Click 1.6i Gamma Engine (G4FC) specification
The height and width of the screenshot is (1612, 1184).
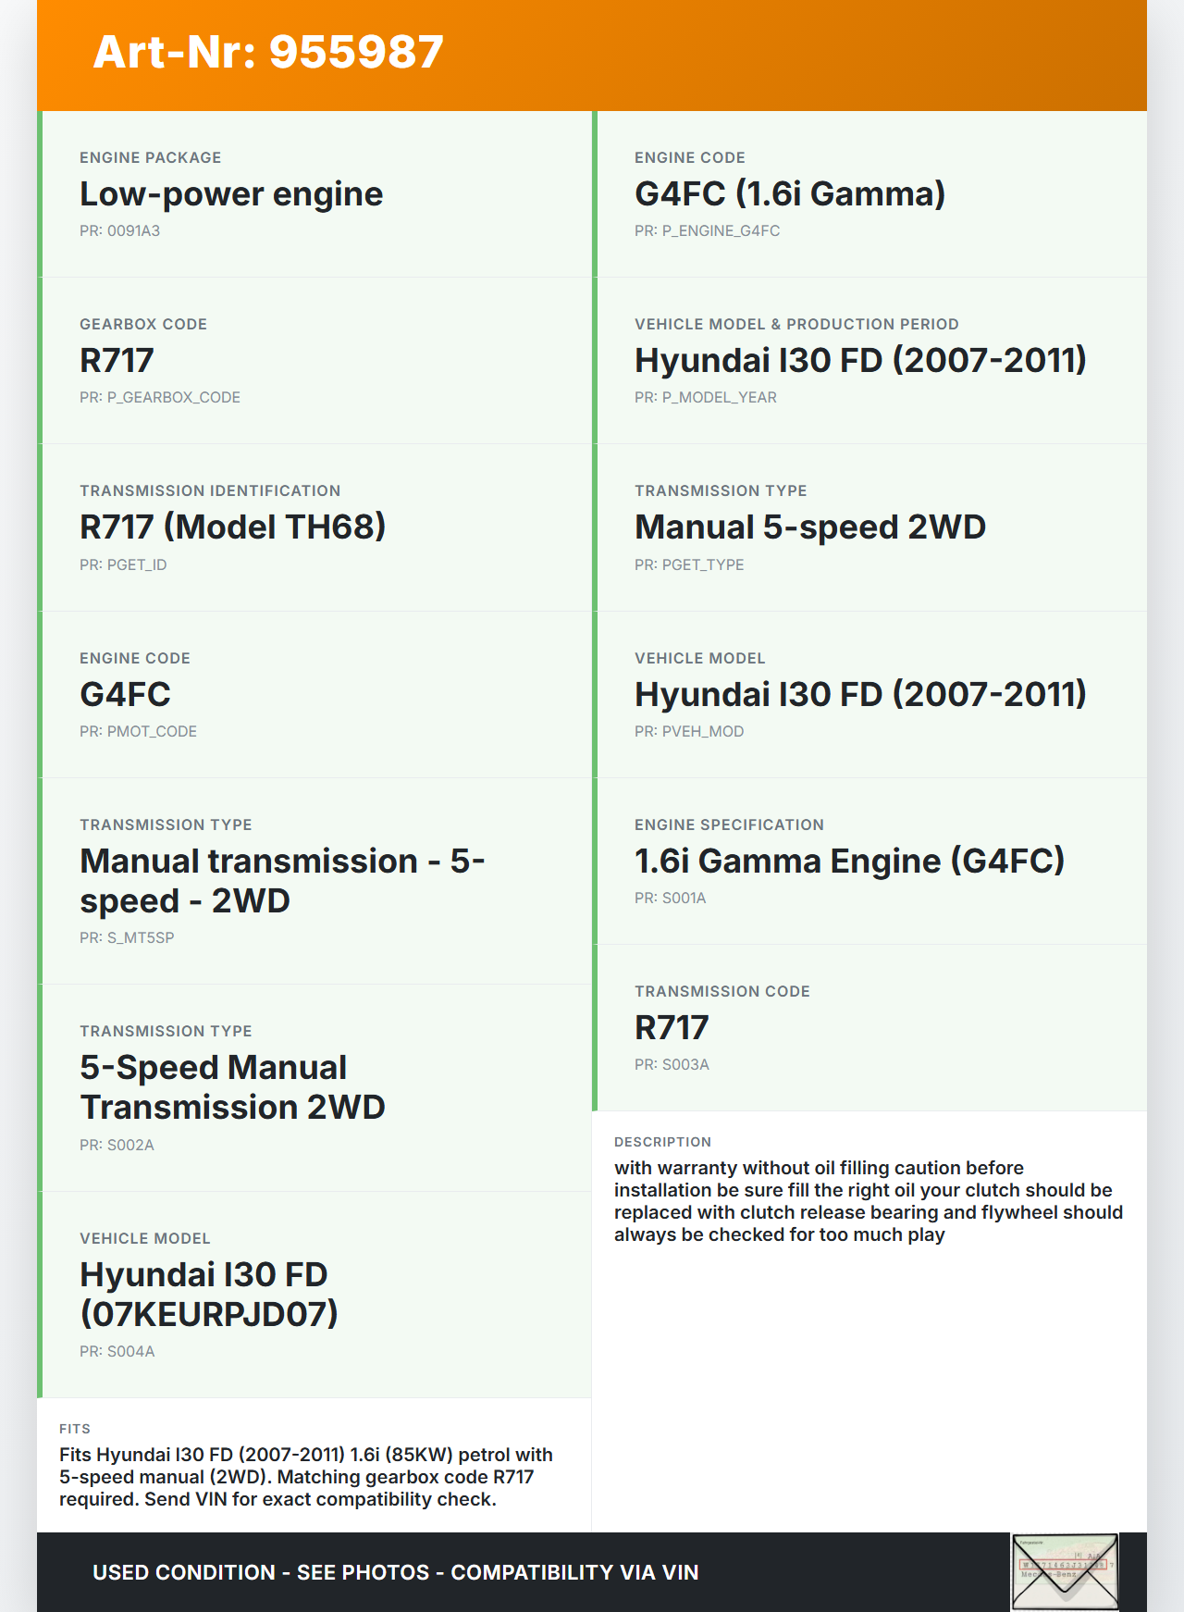point(849,862)
